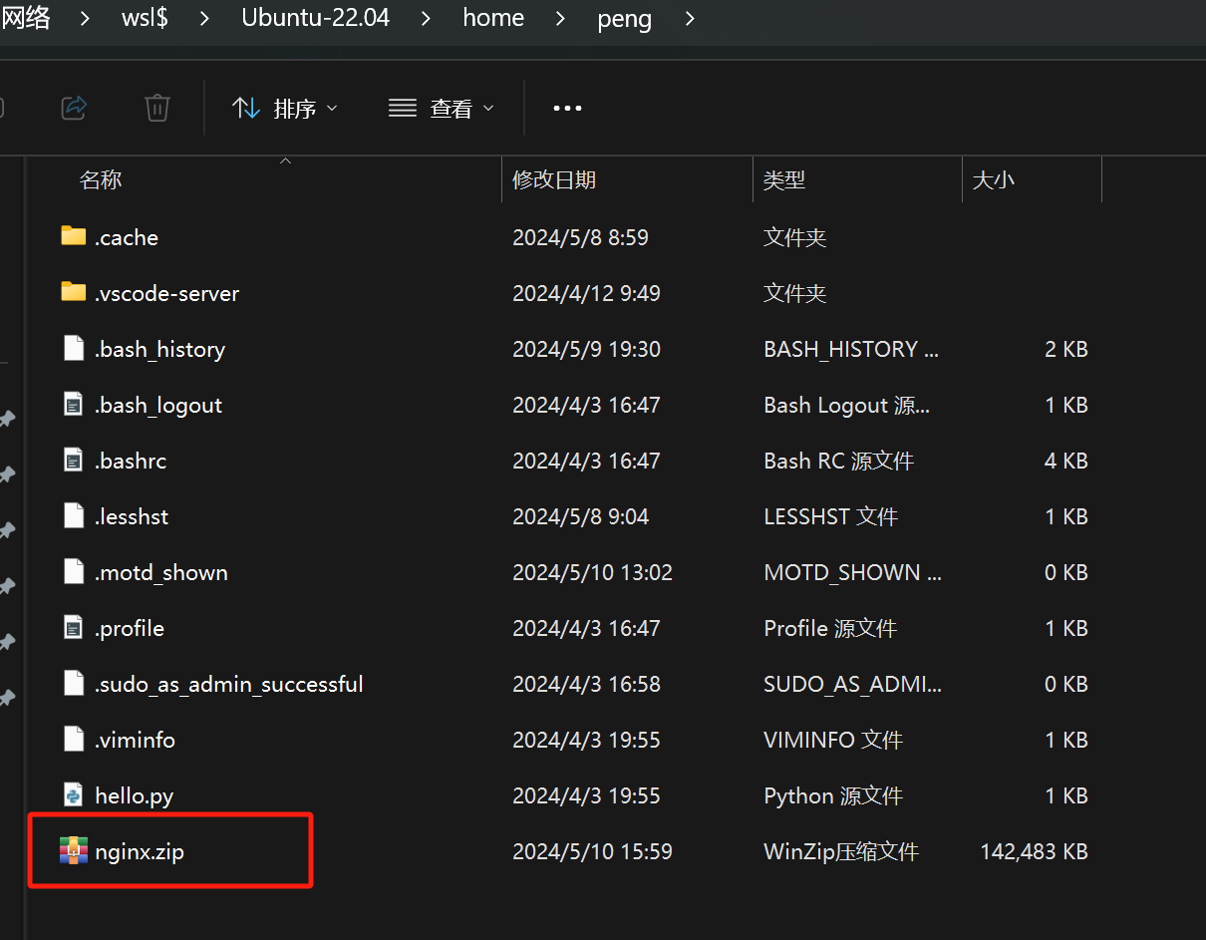The height and width of the screenshot is (940, 1206).
Task: Toggle sort direction using the caret above 名称
Action: point(285,158)
